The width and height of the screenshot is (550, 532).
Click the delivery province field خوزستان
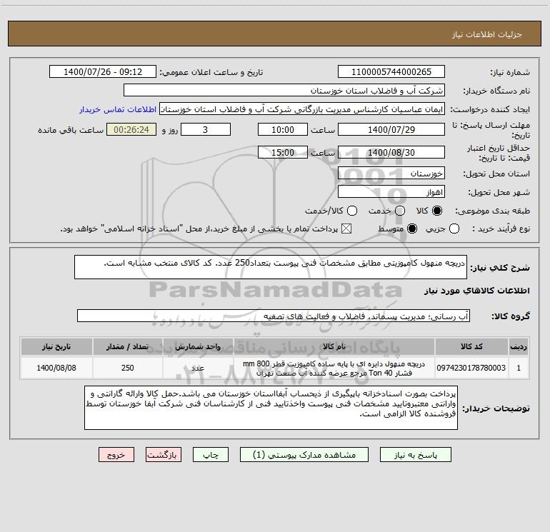(391, 174)
